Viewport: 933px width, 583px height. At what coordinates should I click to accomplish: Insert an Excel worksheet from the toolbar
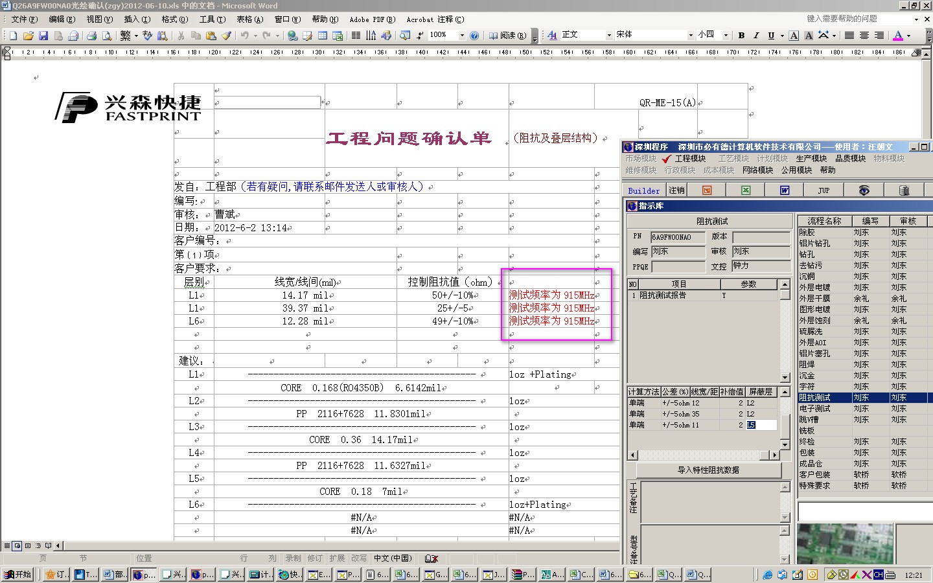(338, 36)
